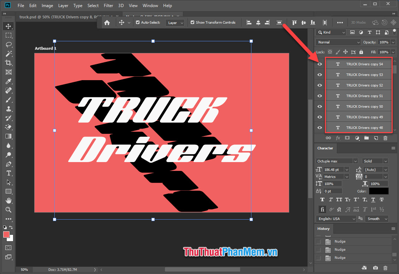Select the Zoom tool

point(9,210)
